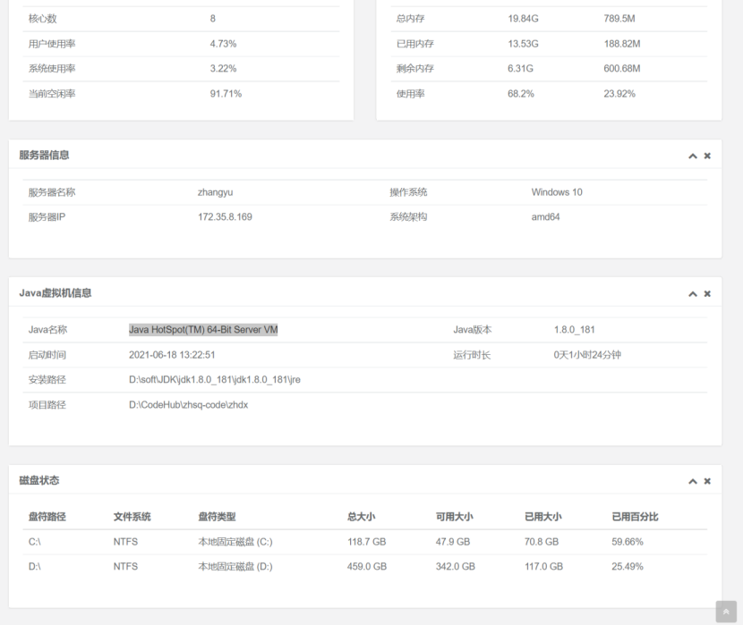Close the 服务器信息 panel with its x icon
Viewport: 743px width, 625px height.
point(707,156)
